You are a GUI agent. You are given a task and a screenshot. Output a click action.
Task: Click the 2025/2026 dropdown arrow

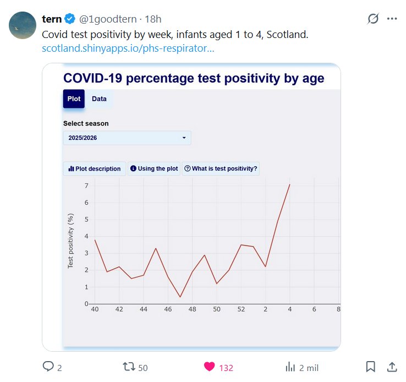184,138
